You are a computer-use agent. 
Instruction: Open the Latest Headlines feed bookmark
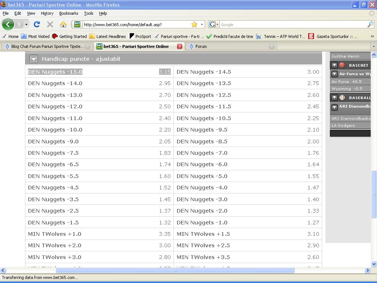point(108,36)
